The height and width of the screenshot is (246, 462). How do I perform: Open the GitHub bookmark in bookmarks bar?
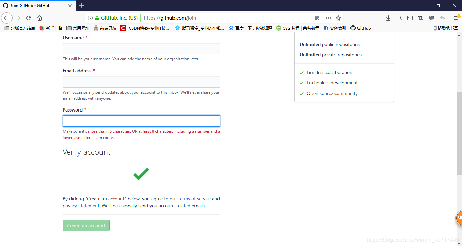coord(361,28)
